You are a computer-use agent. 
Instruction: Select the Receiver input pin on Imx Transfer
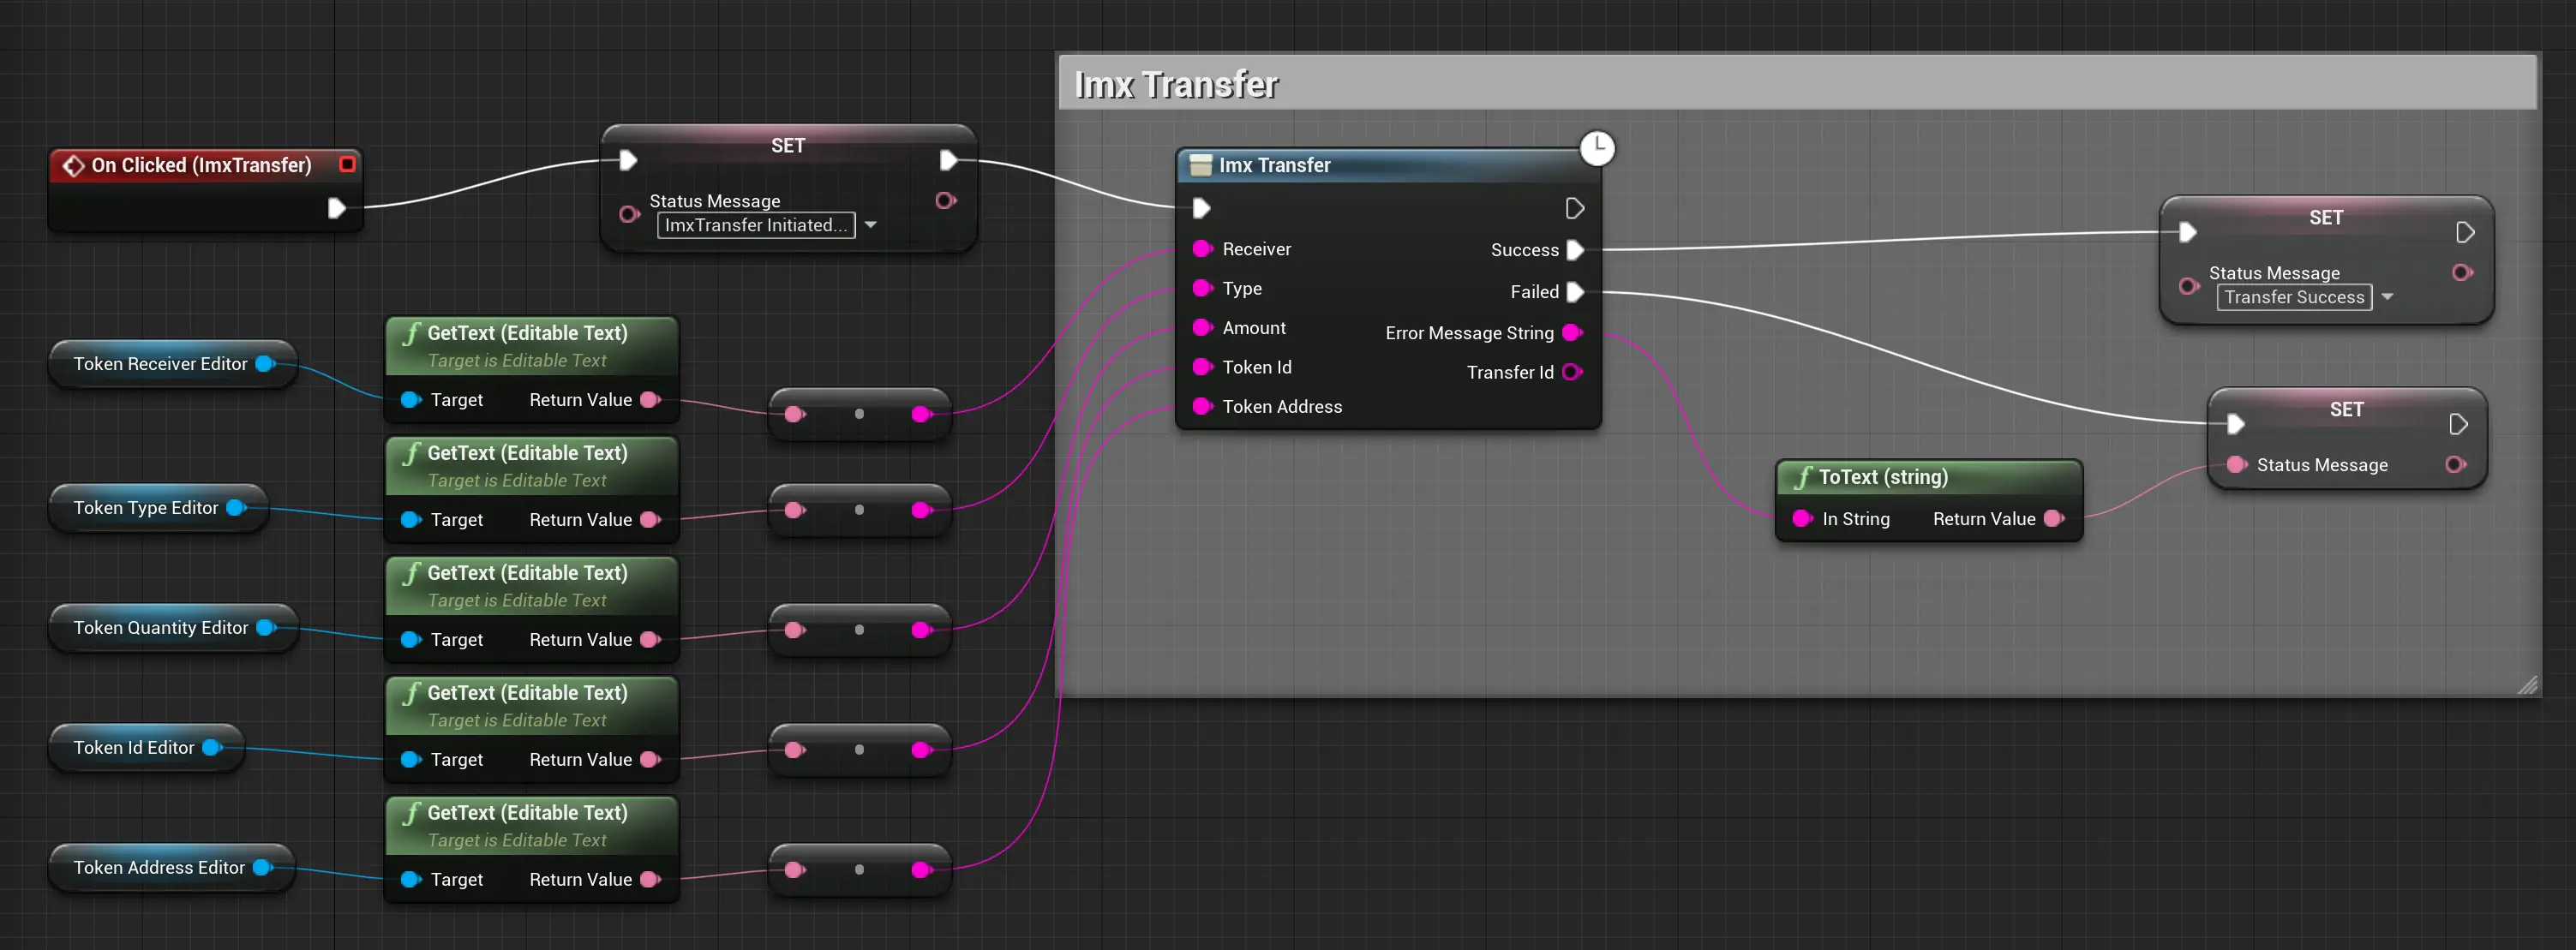tap(1203, 249)
